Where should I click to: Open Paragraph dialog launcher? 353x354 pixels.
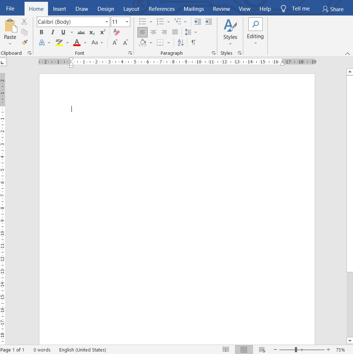[213, 53]
